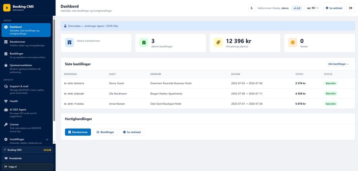Click the 4 350 kr total

click(x=300, y=94)
